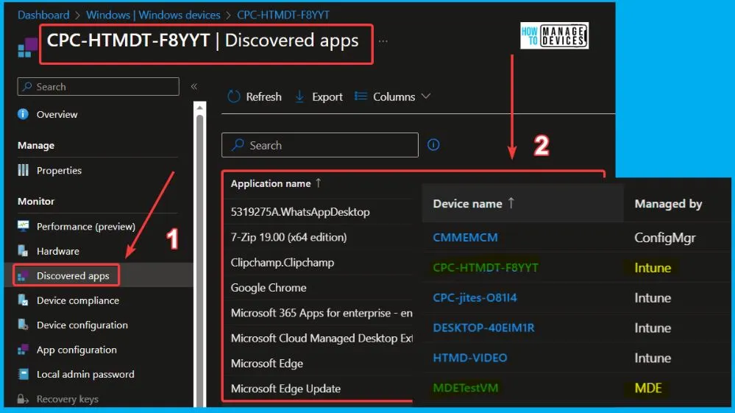The image size is (735, 413).
Task: Open device HTMD-VIDEO link
Action: [x=469, y=358]
